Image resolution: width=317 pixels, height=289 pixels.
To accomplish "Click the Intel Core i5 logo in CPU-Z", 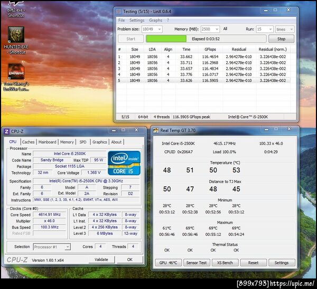I will 124,163.
